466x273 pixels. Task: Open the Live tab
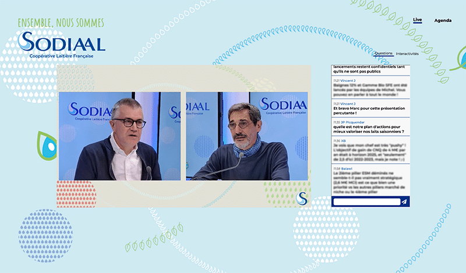(417, 20)
